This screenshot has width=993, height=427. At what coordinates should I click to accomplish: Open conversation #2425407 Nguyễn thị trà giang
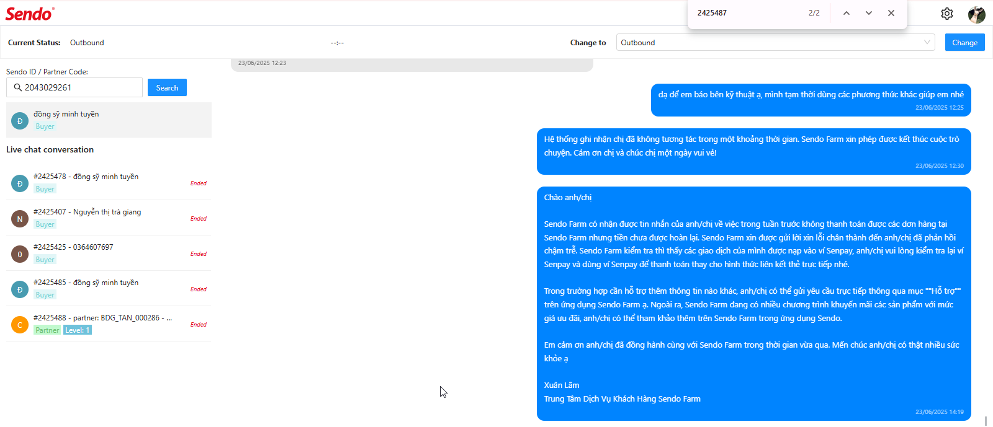tap(109, 218)
